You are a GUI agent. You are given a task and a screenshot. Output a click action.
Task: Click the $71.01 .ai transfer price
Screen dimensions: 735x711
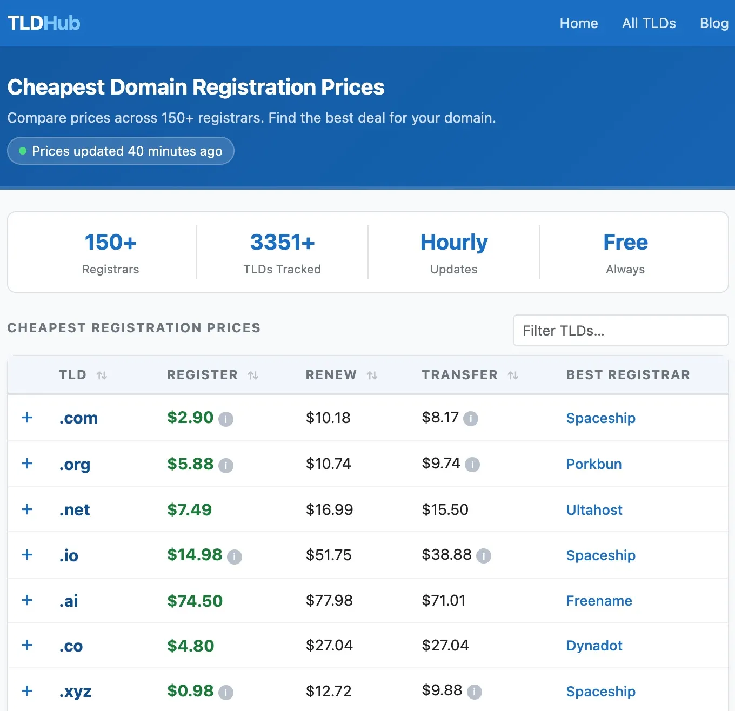pos(444,600)
